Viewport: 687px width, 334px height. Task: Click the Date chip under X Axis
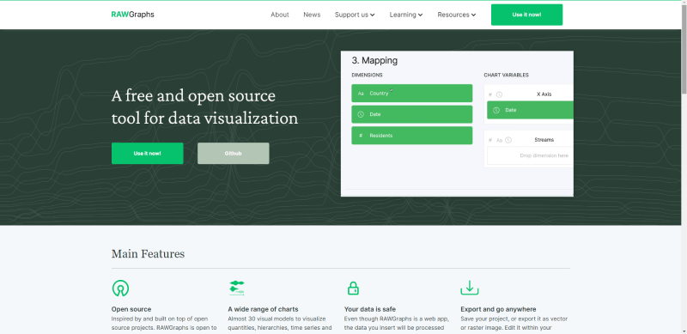(530, 110)
